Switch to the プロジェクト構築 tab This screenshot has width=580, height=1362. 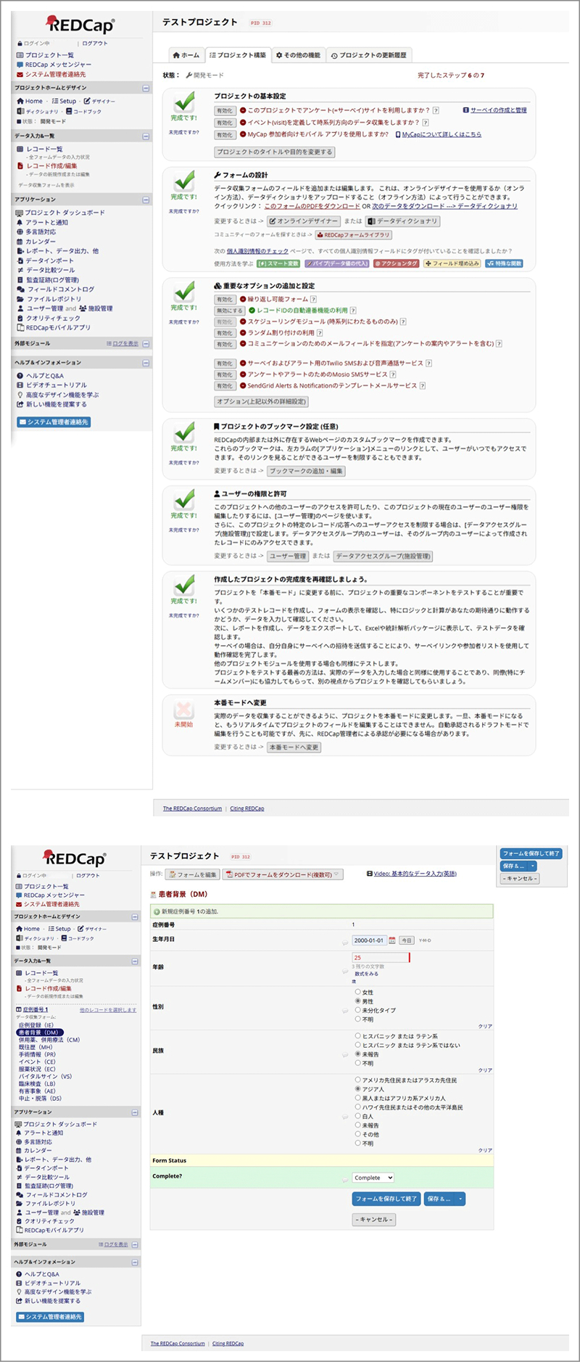point(237,55)
